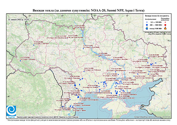Click the UkrGMI spiral logo
The height and width of the screenshot is (125, 177).
pos(11,111)
